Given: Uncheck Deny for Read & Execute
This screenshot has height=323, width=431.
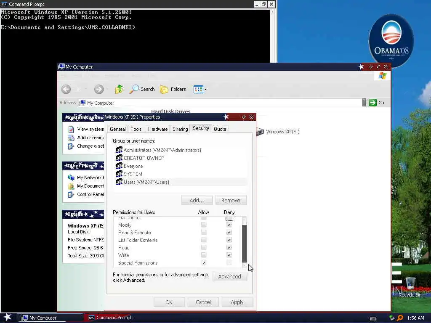Looking at the screenshot, I should (x=229, y=232).
